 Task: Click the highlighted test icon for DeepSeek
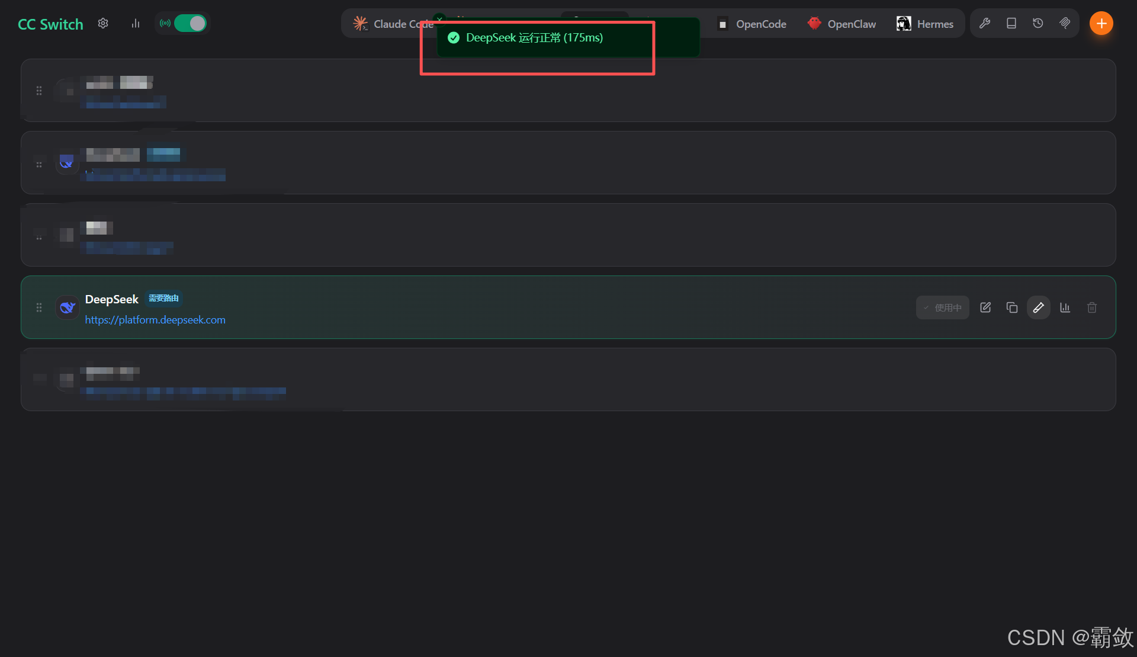[1039, 307]
